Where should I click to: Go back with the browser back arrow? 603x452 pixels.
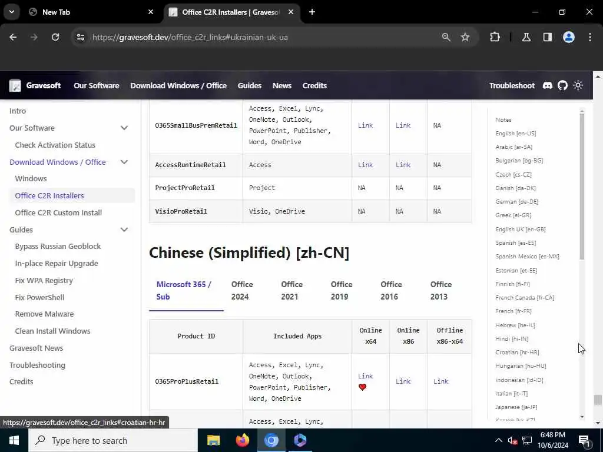[13, 37]
